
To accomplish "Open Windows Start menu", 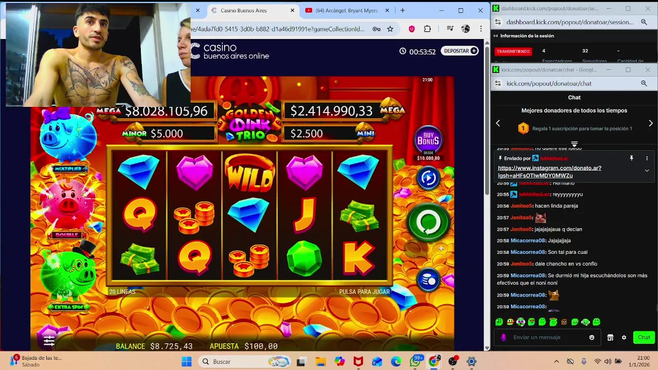I will pyautogui.click(x=186, y=362).
